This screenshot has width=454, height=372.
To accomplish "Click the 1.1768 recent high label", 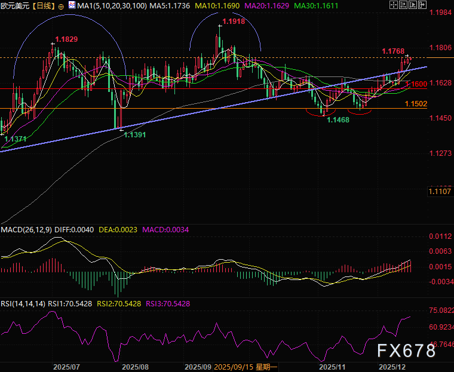I will coord(393,50).
